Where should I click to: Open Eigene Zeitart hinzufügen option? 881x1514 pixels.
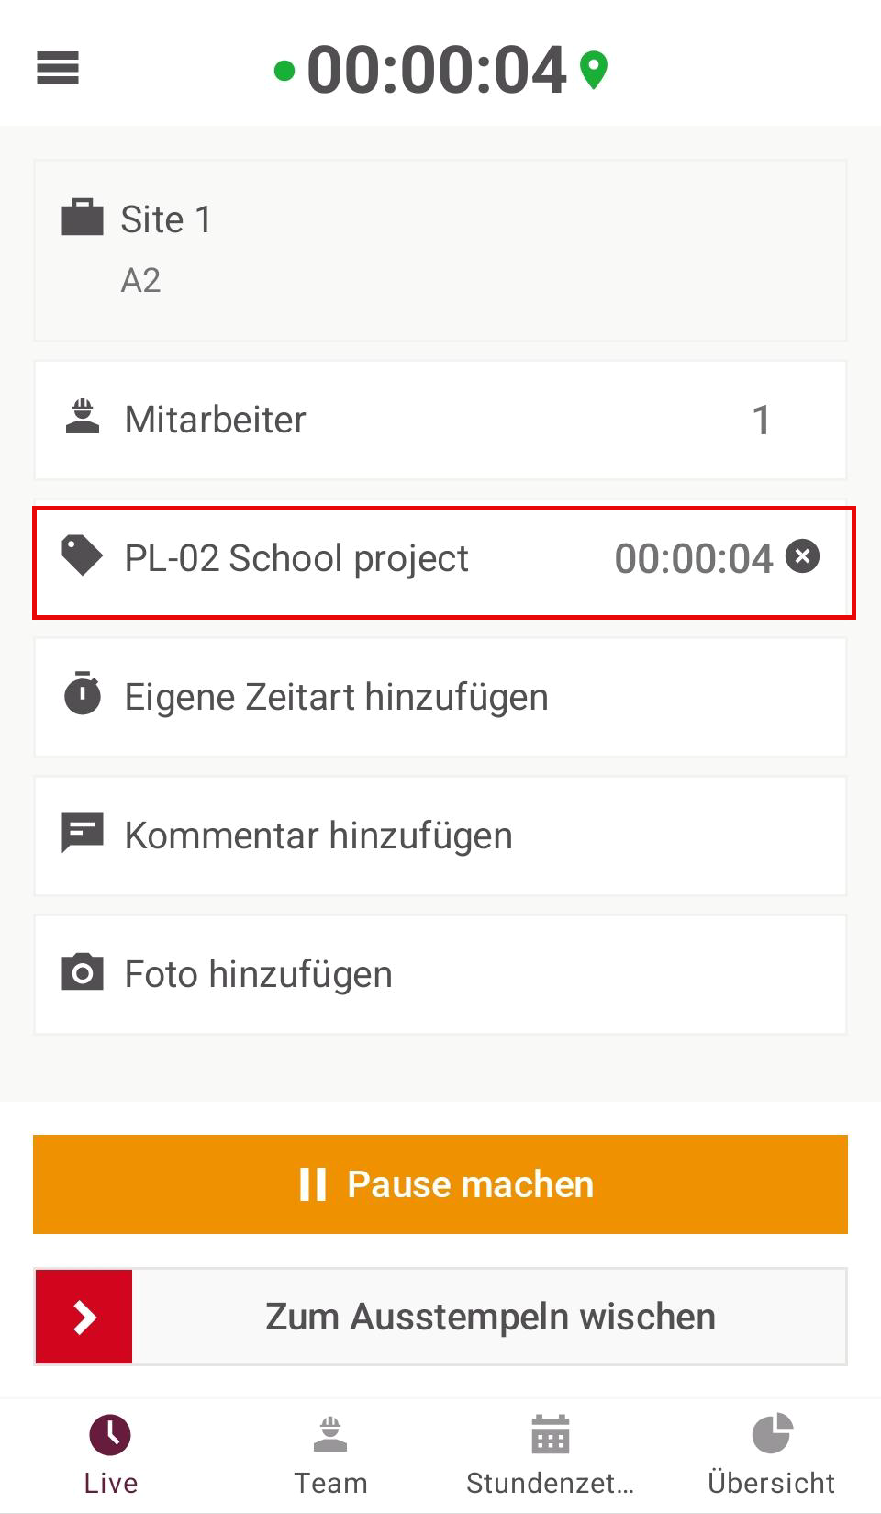coord(440,697)
